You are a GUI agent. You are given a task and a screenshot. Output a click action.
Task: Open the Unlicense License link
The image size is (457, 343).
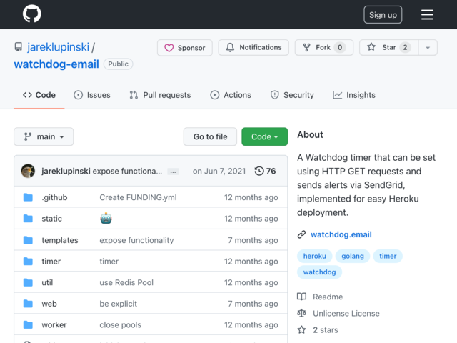pyautogui.click(x=346, y=314)
